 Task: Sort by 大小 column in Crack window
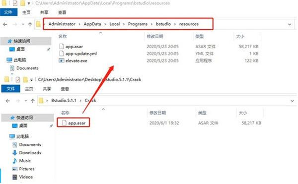(x=243, y=113)
